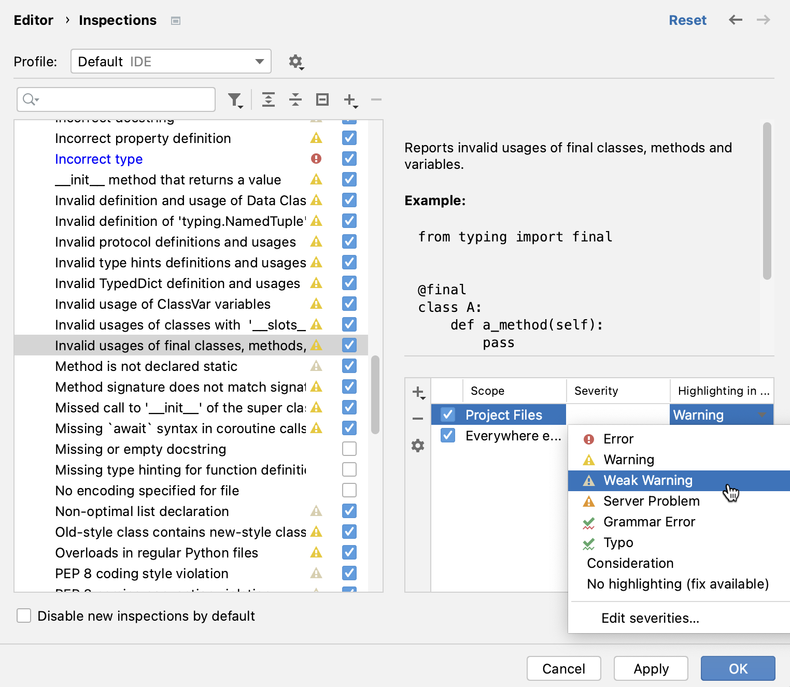Toggle Disable new inspections by default

click(24, 616)
